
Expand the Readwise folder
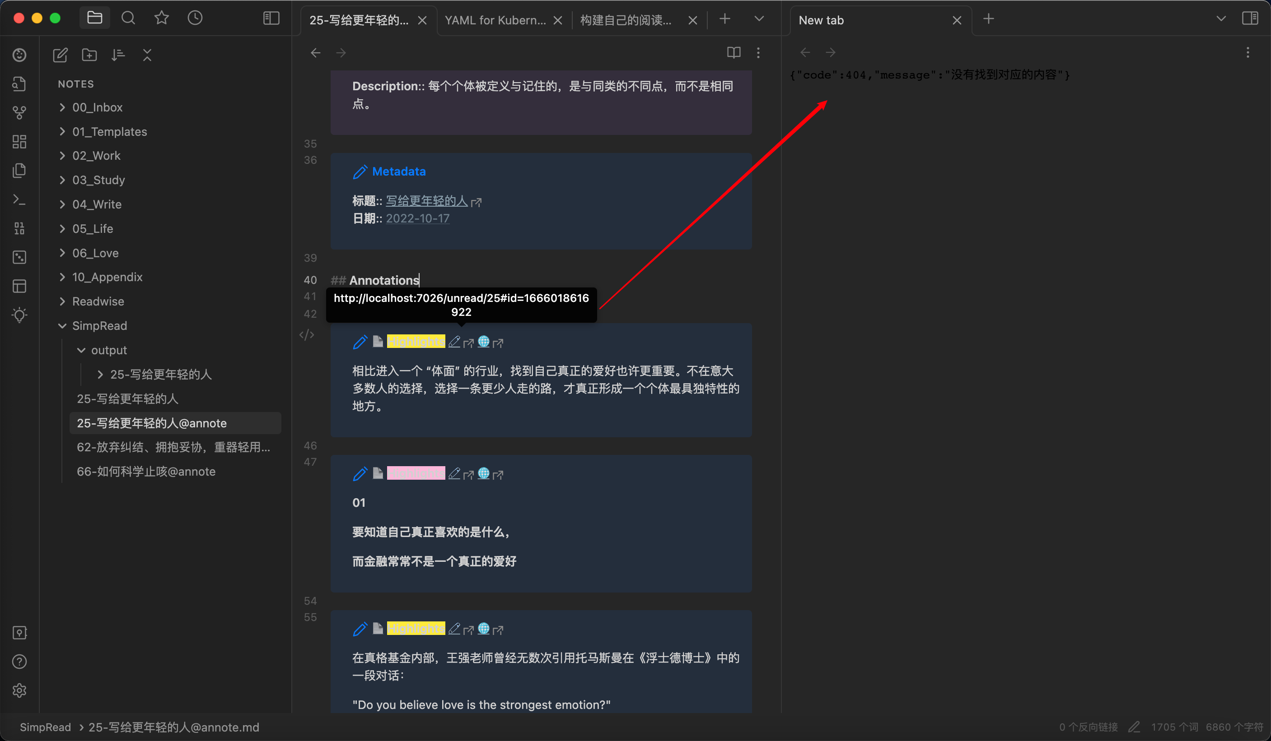98,301
